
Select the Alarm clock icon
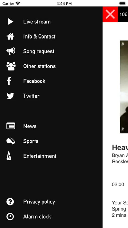10,217
